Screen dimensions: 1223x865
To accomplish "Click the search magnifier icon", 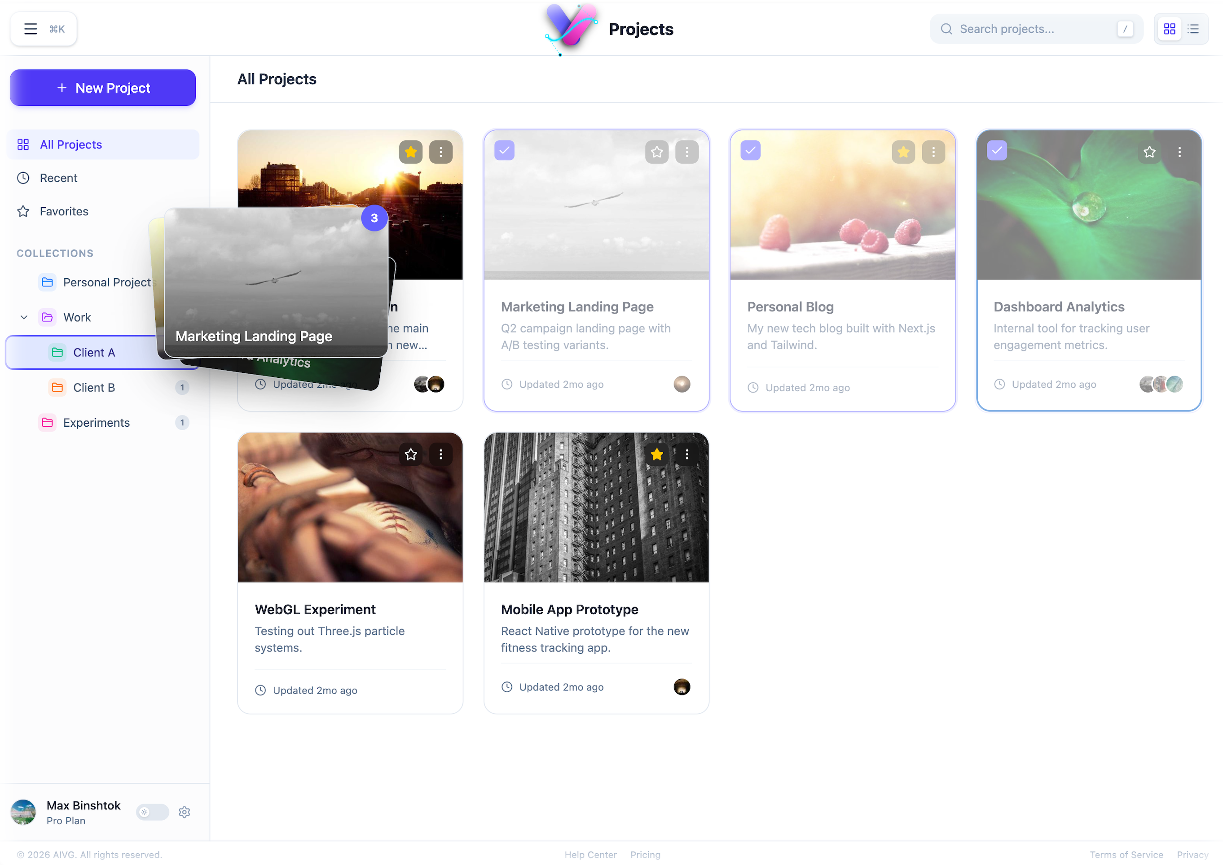I will [x=946, y=29].
